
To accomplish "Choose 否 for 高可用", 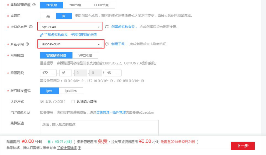I will [x=64, y=16].
